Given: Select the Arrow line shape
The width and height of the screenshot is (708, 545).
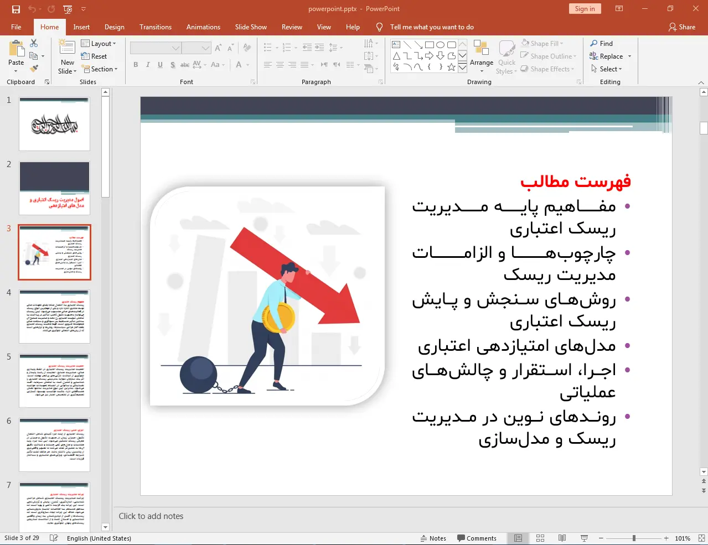Looking at the screenshot, I should 418,45.
